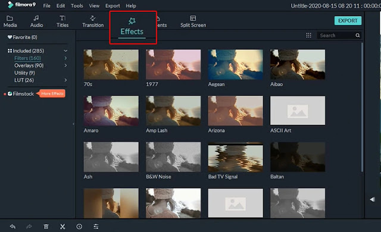Click the Audio music note icon
The image size is (381, 232).
[x=36, y=18]
